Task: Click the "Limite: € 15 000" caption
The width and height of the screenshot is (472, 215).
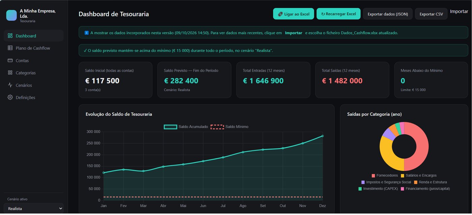Action: 413,90
